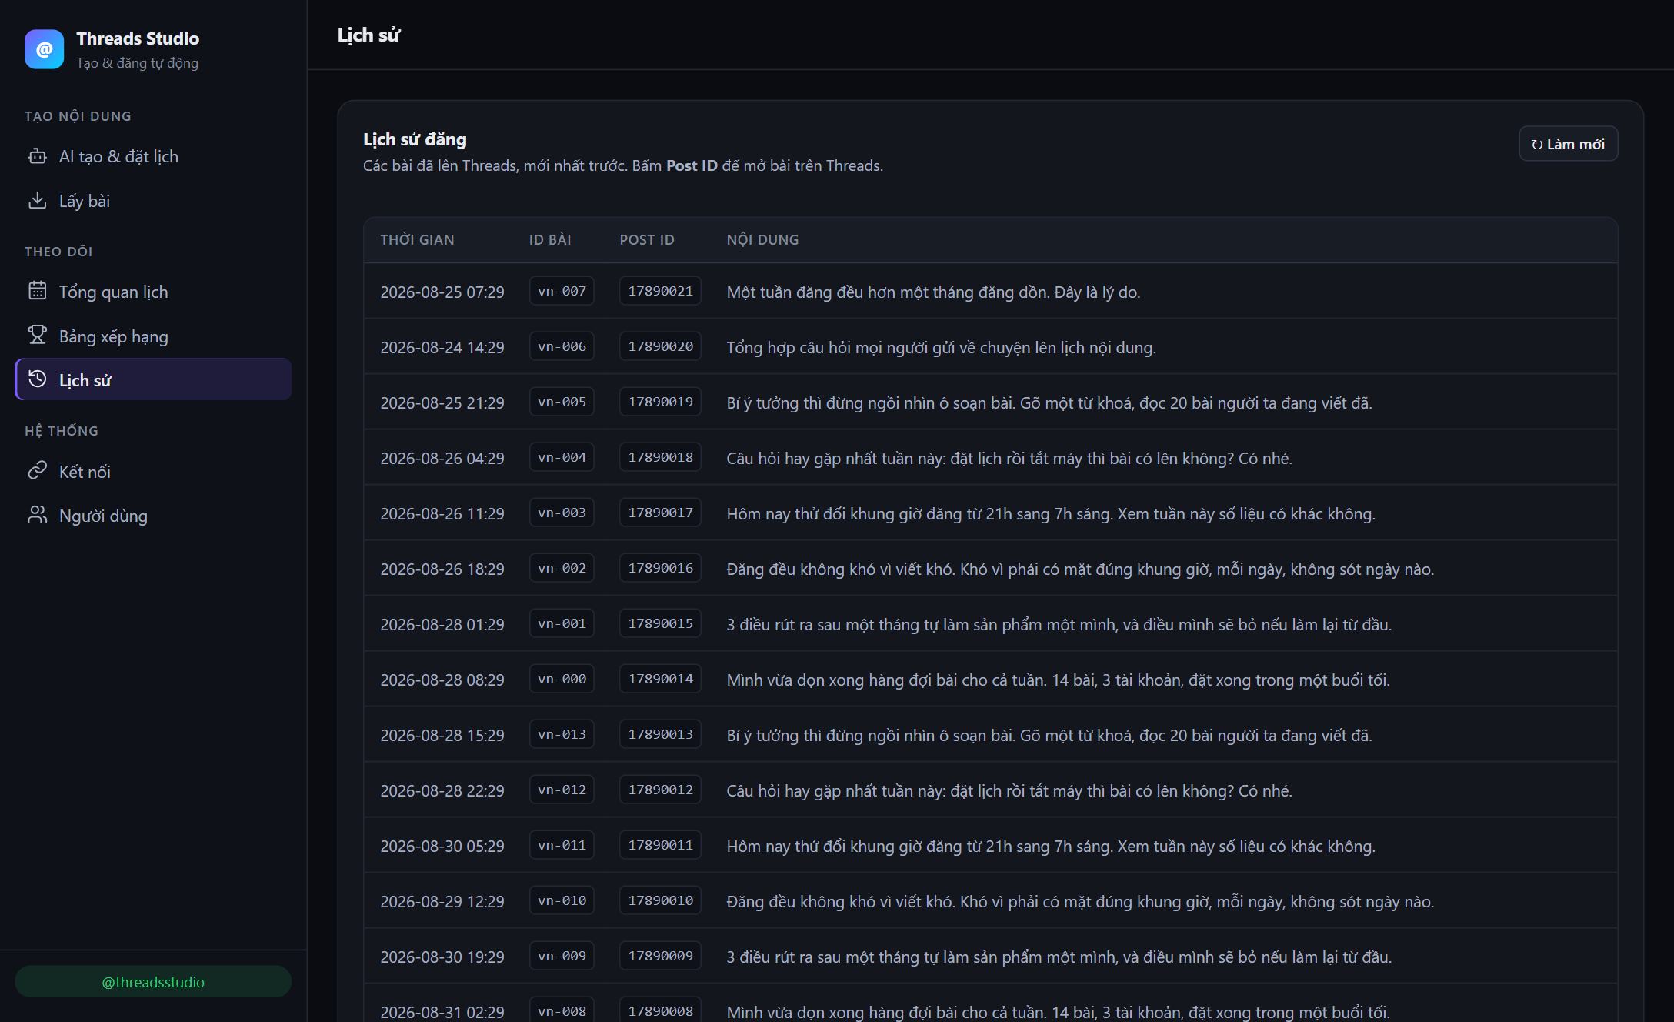Click the POST ID column header
The image size is (1674, 1022).
(x=647, y=239)
